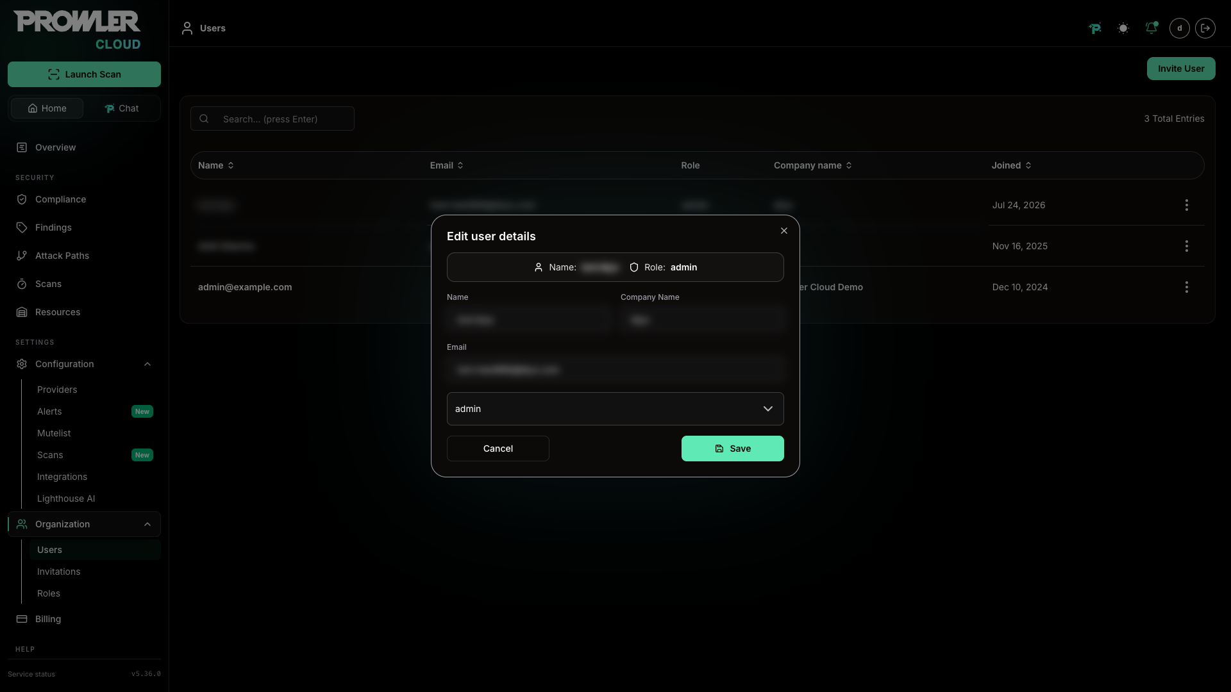Sort table by Name column
1231x692 pixels.
[x=216, y=165]
